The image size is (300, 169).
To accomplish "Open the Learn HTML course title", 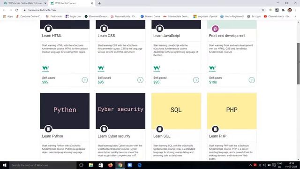I will [x=52, y=36].
